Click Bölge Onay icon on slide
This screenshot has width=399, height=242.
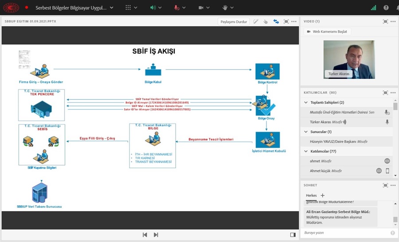coord(264,105)
